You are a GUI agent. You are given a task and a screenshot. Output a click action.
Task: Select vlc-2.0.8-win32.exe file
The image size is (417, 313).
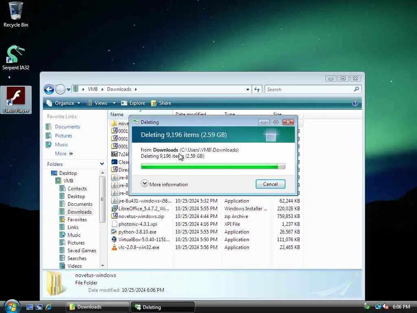[x=205, y=247]
